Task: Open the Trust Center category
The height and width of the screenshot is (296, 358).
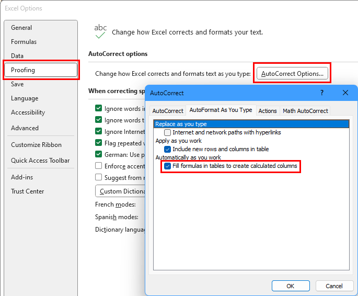Action: pyautogui.click(x=41, y=191)
